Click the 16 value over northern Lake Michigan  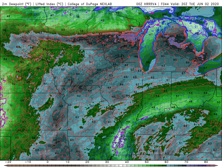pyautogui.click(x=152, y=31)
